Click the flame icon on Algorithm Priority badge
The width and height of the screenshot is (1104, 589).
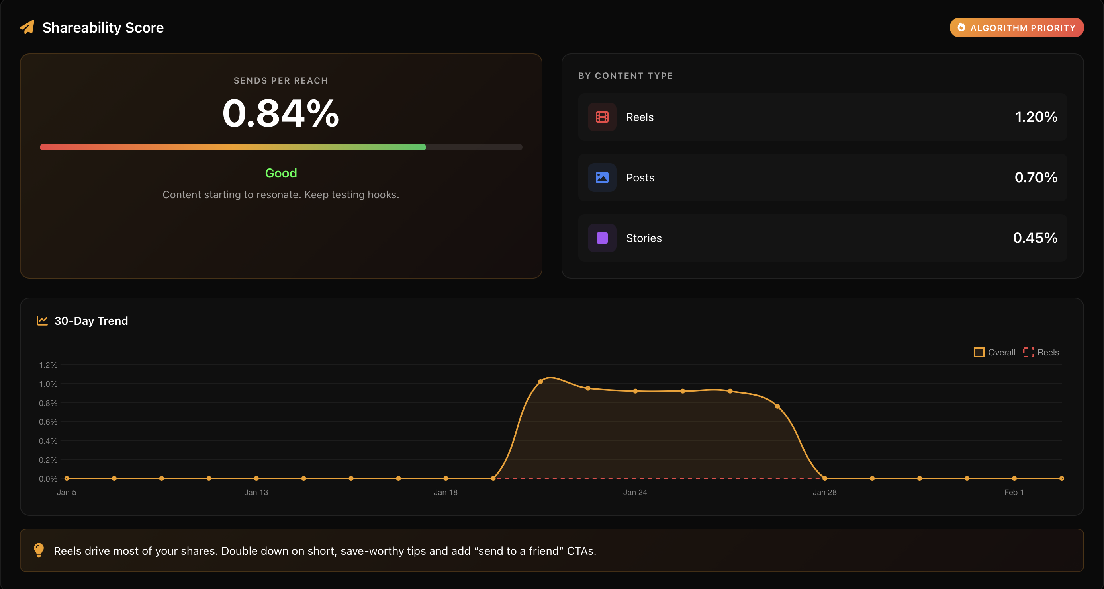(962, 27)
